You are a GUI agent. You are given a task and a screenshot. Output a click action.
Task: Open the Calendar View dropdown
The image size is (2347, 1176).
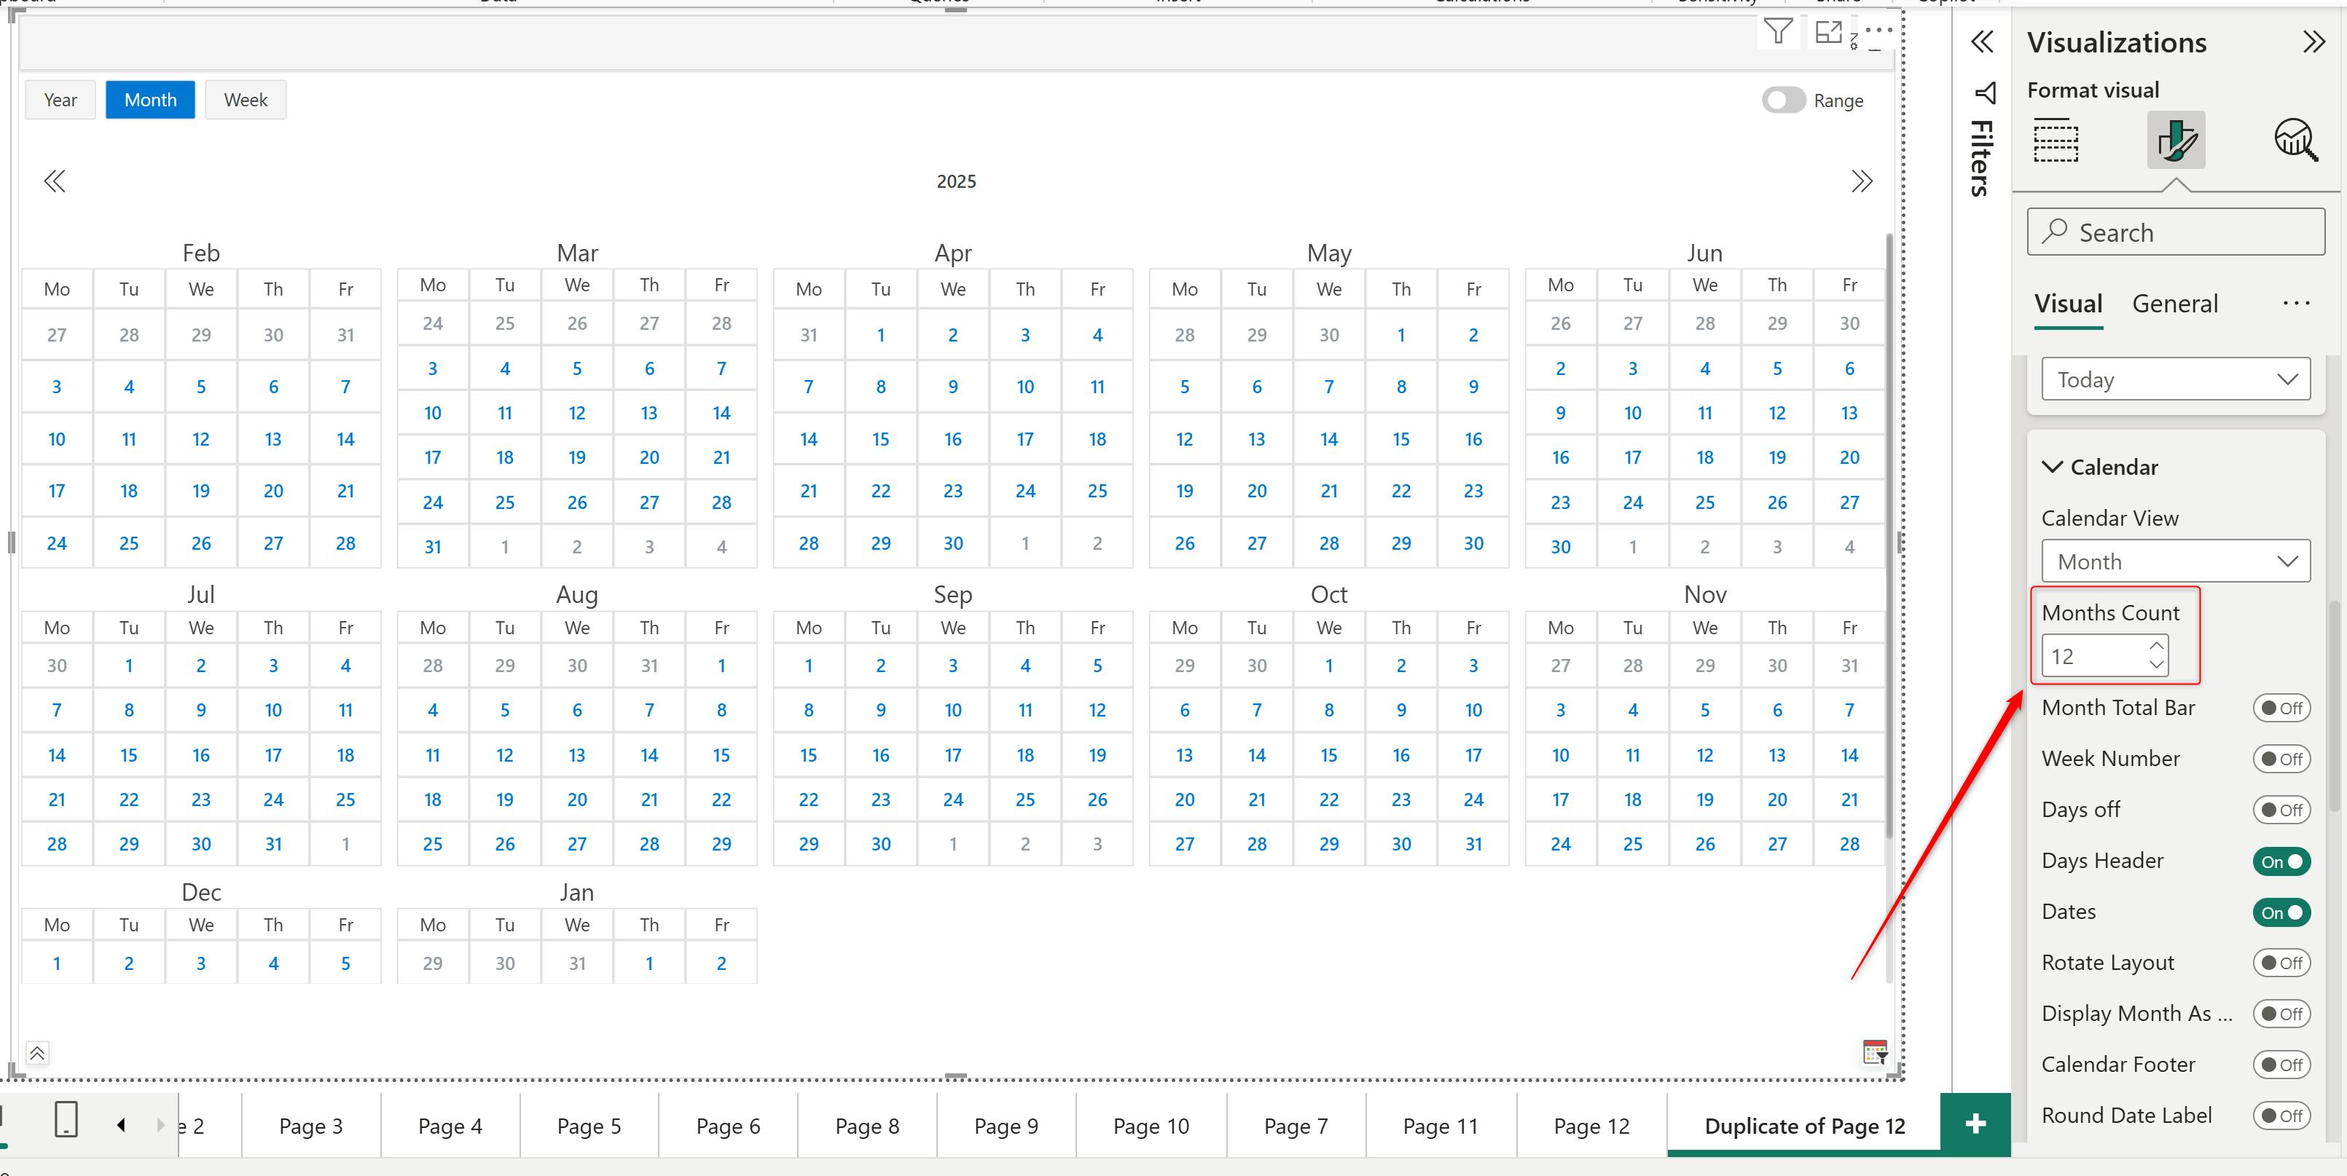coord(2175,561)
